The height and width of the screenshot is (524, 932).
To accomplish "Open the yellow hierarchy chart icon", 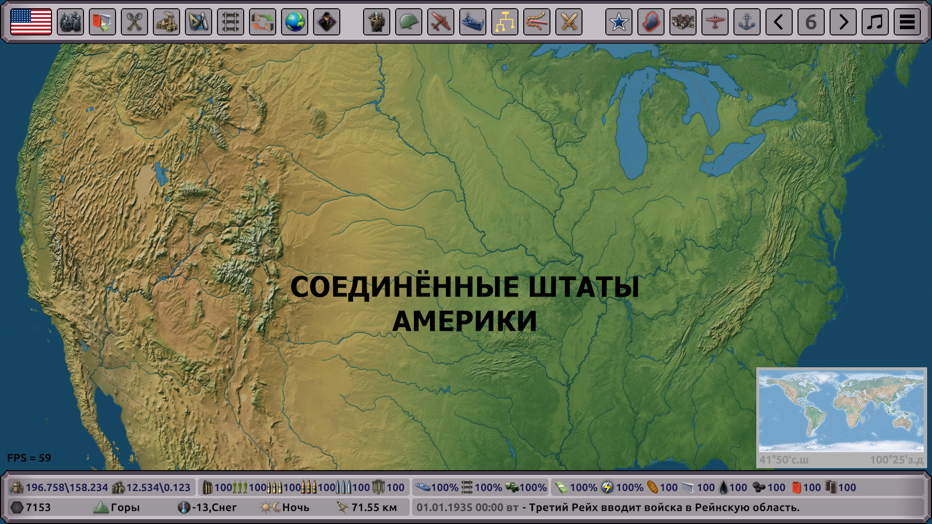I will tap(505, 22).
